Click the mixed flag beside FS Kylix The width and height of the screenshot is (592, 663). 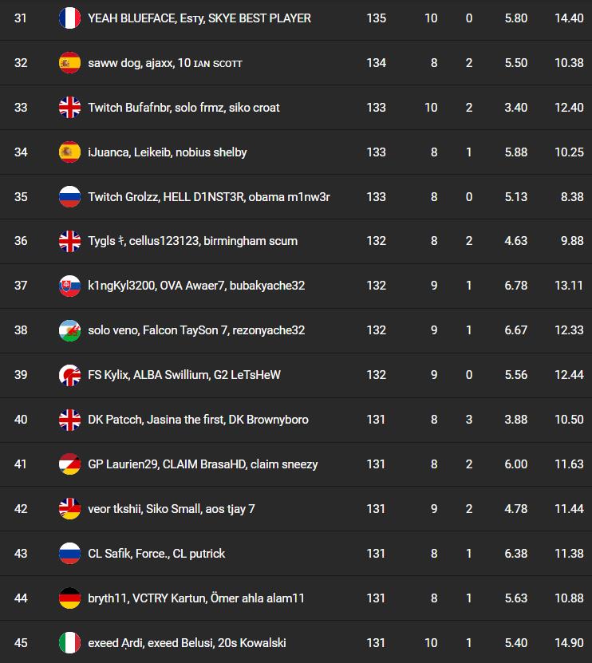(70, 375)
